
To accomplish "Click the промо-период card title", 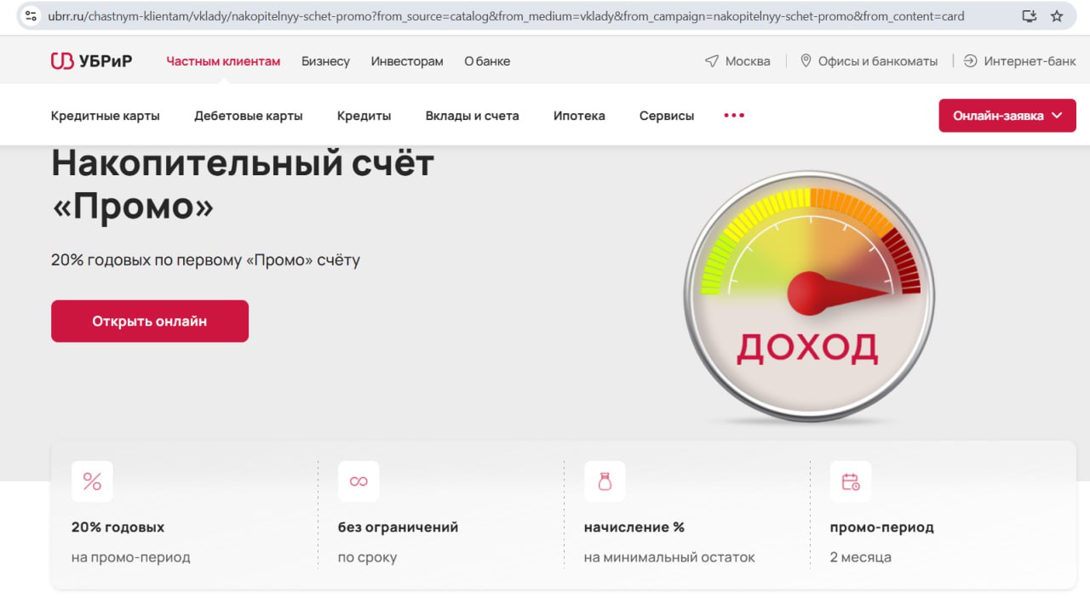I will [x=882, y=527].
